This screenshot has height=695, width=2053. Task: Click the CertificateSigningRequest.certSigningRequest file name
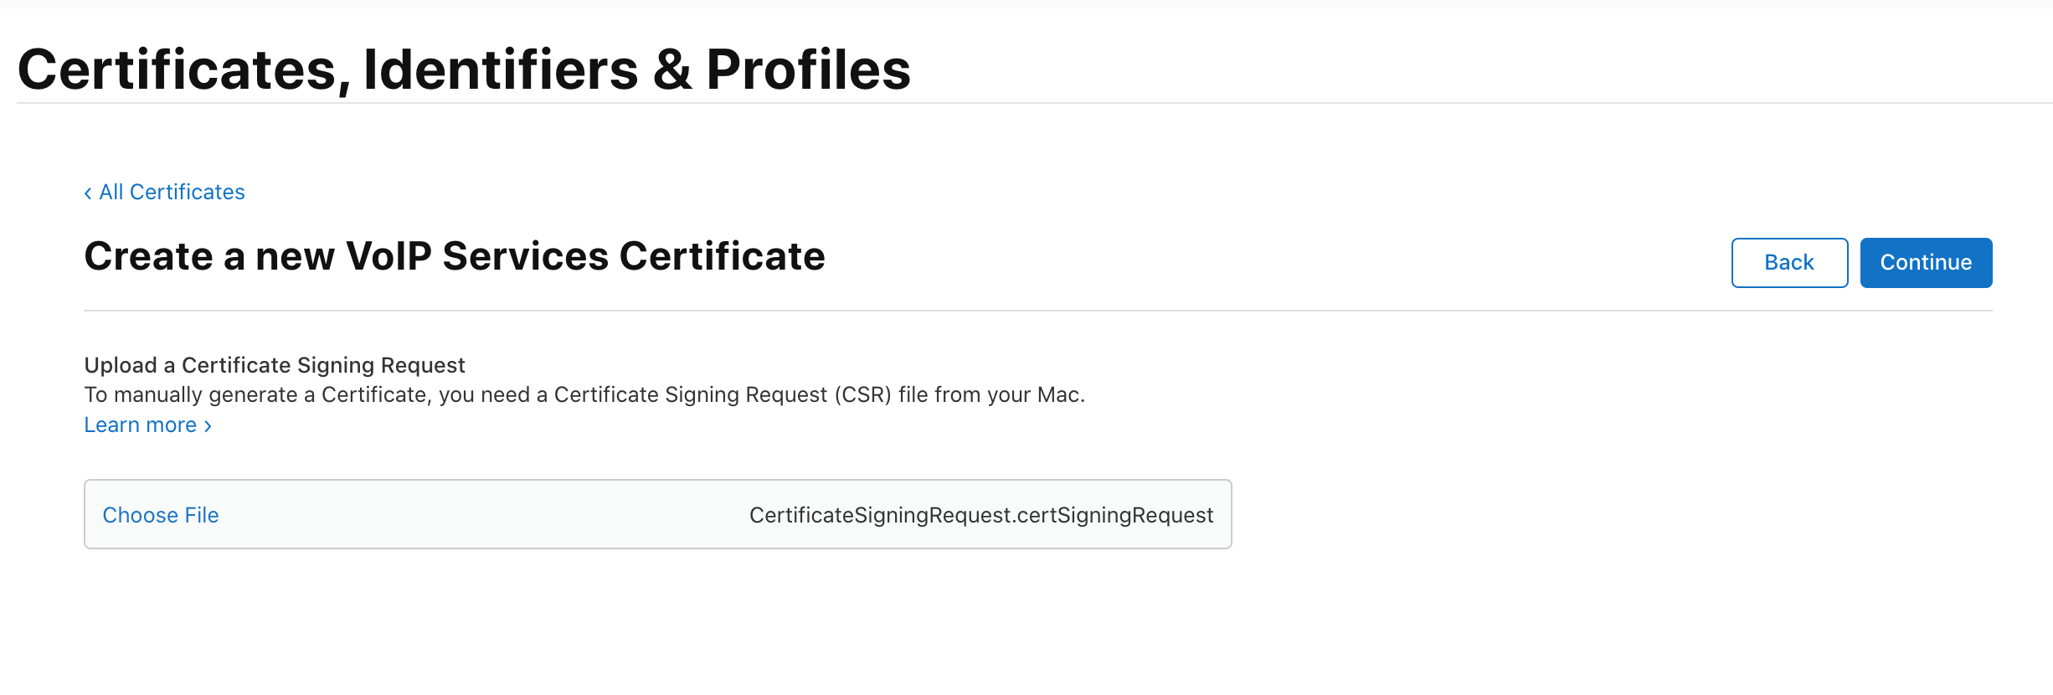point(980,515)
